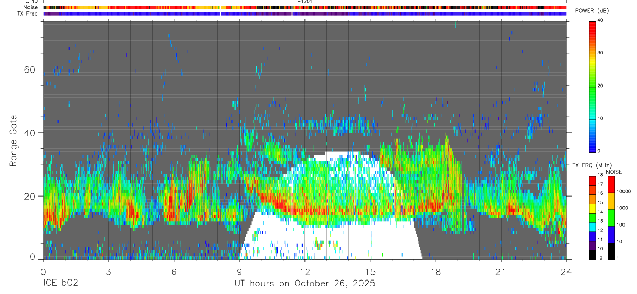Select the black 9–10 MHz frequency swatch

592,254
